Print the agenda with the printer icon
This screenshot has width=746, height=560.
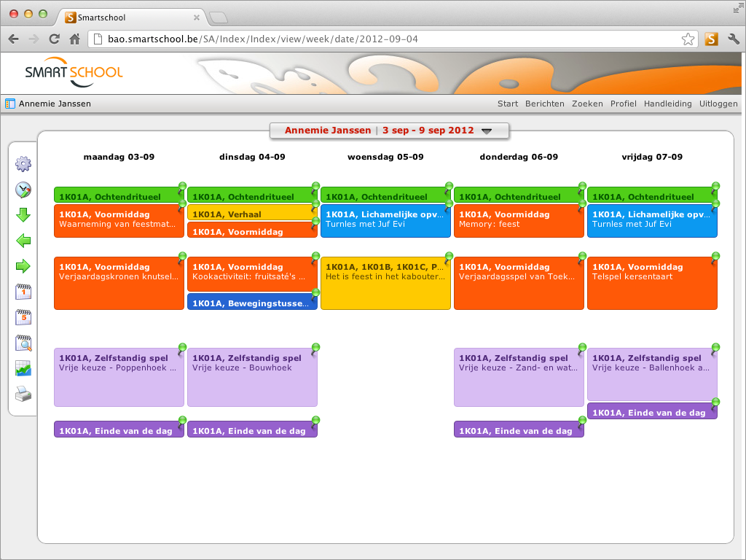[23, 394]
